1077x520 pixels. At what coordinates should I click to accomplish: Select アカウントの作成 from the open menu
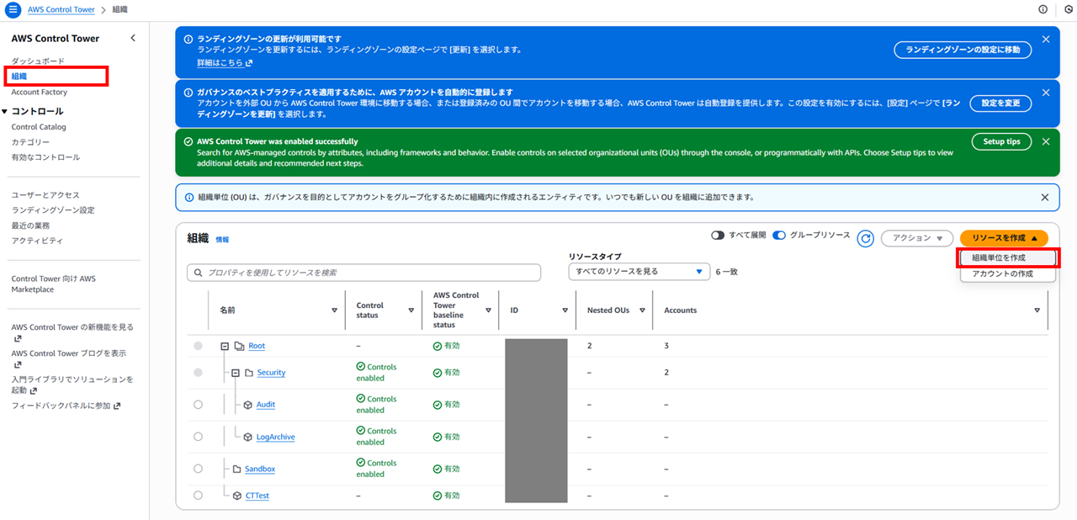1007,273
